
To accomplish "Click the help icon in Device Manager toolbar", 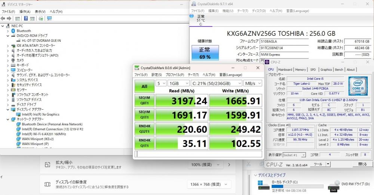I will coord(26,18).
